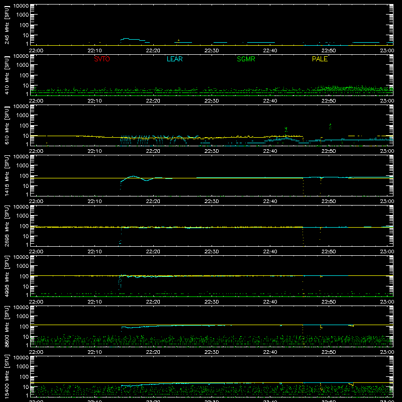Click 22:10 tick under the 245 MHz panel

(94, 51)
